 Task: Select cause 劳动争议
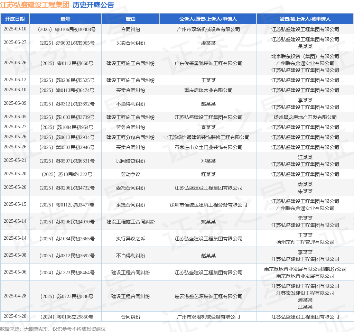click(x=130, y=174)
